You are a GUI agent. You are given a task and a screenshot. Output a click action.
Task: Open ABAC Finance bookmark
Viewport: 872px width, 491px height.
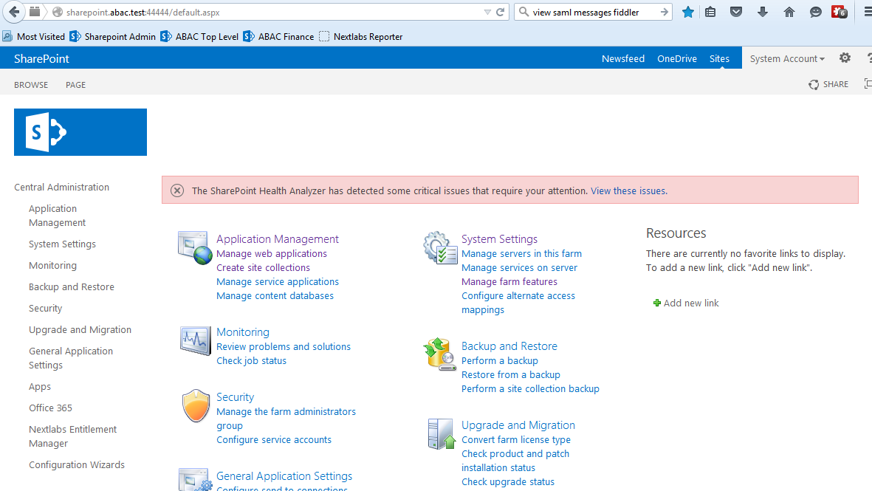click(x=278, y=37)
